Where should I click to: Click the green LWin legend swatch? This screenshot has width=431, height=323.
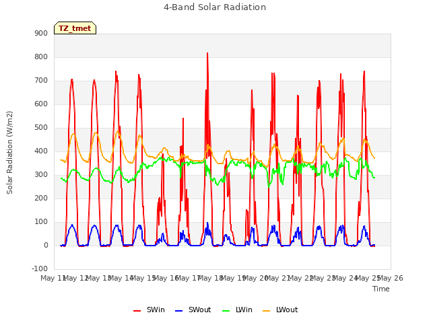[226, 311]
